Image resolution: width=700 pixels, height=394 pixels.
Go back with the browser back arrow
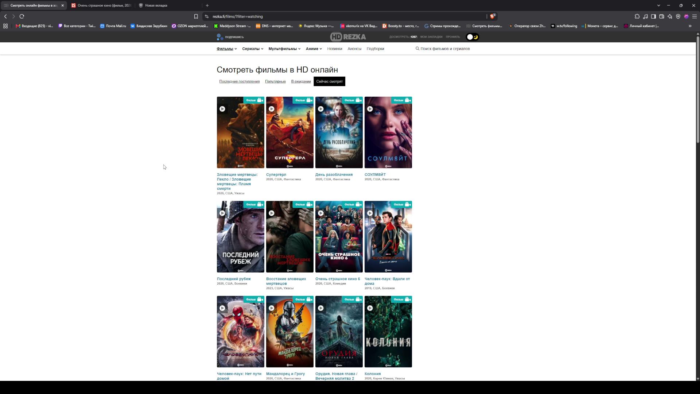(5, 16)
